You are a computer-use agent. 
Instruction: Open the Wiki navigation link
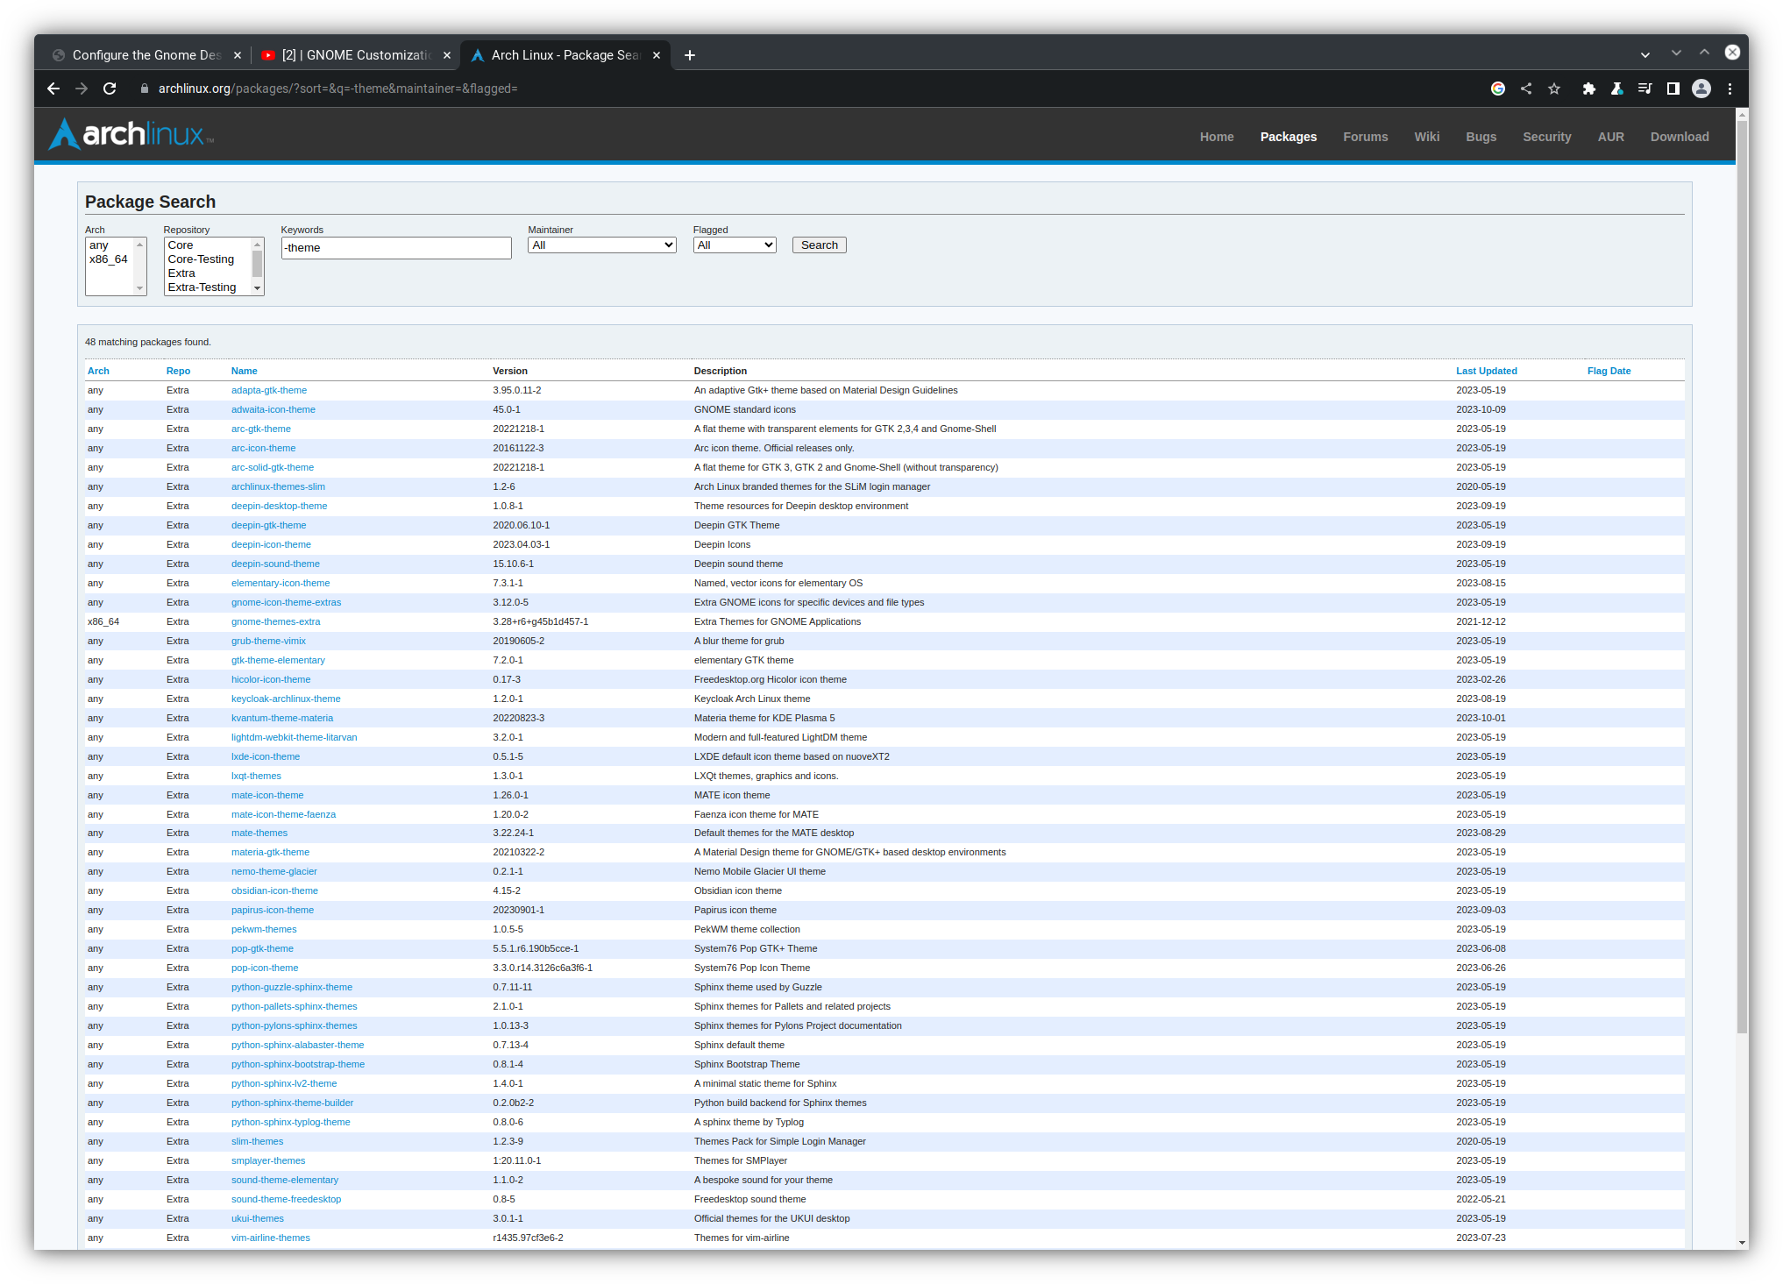pos(1427,137)
